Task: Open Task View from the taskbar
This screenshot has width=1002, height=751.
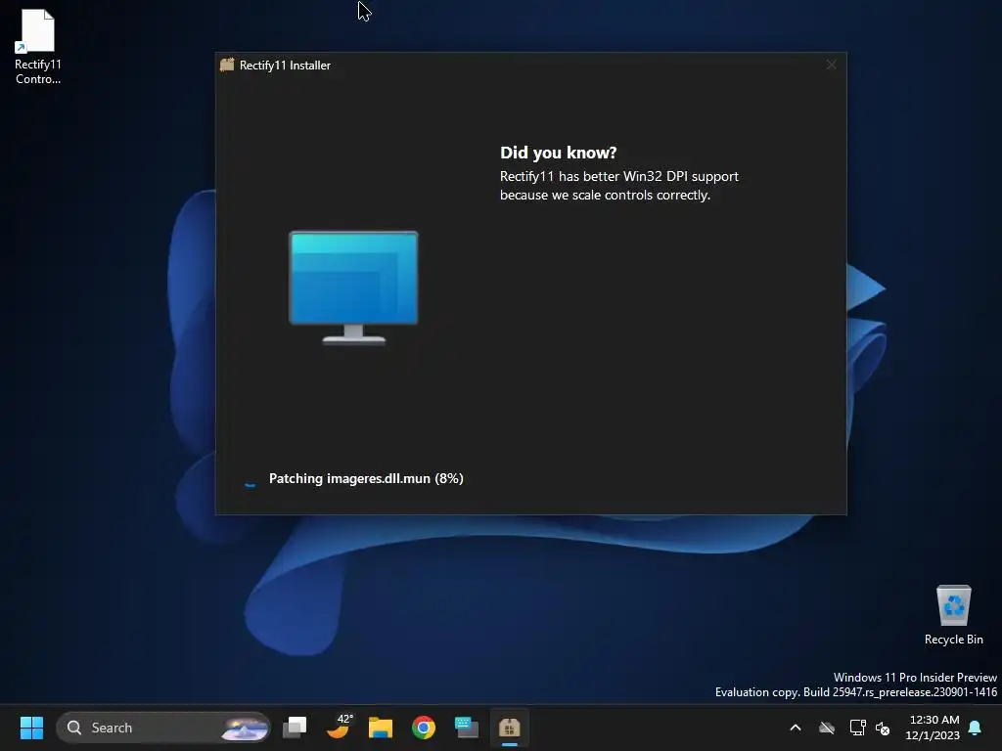Action: [295, 728]
